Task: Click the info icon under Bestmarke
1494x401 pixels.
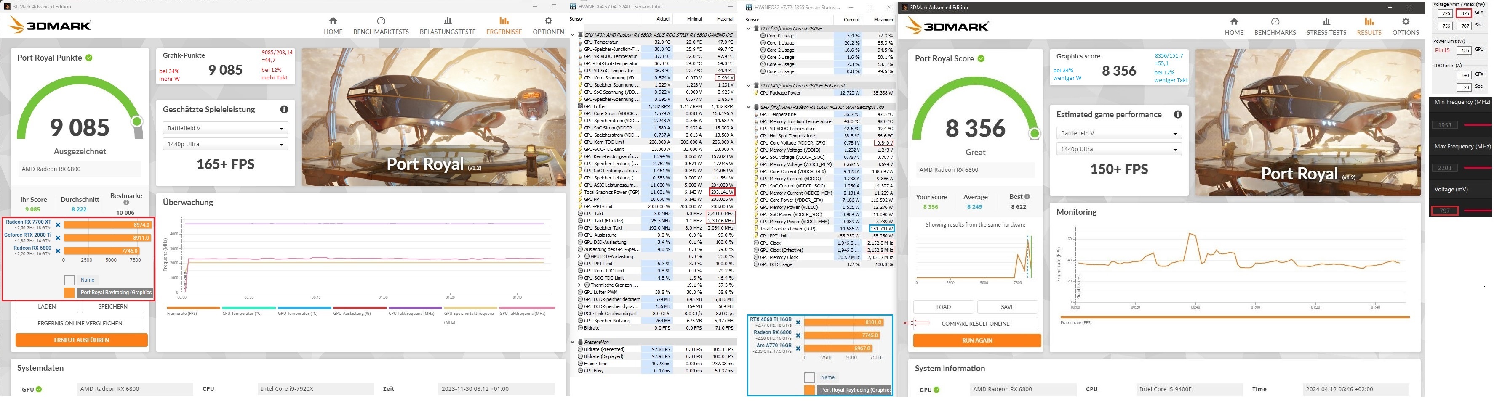Action: pyautogui.click(x=126, y=203)
